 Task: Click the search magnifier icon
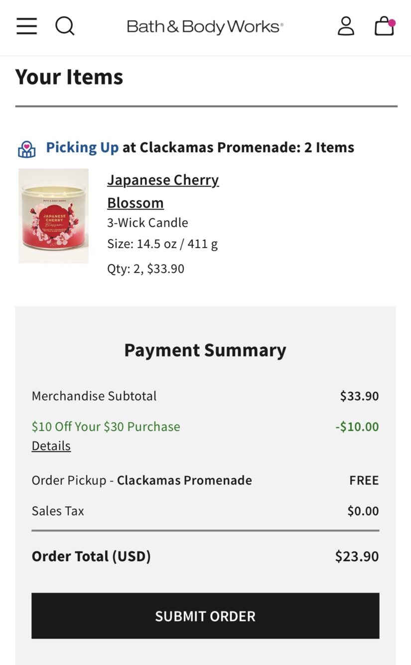click(x=65, y=26)
